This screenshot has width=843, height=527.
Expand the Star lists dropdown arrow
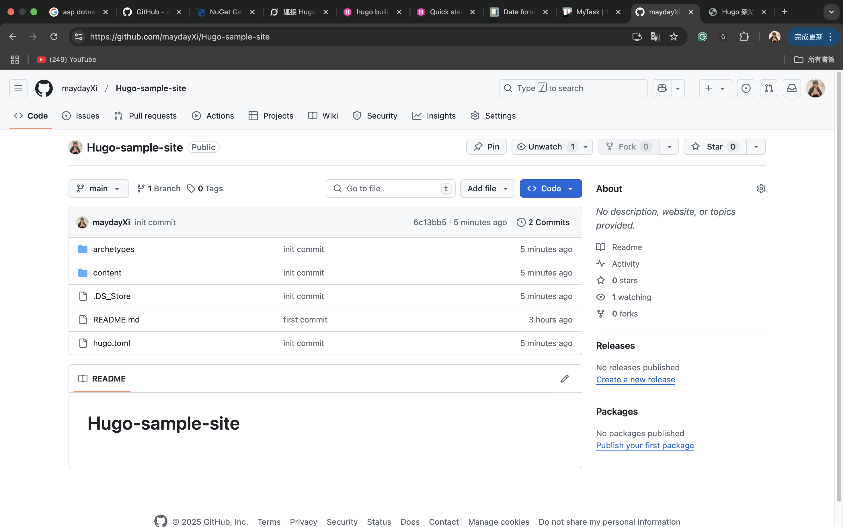[756, 147]
